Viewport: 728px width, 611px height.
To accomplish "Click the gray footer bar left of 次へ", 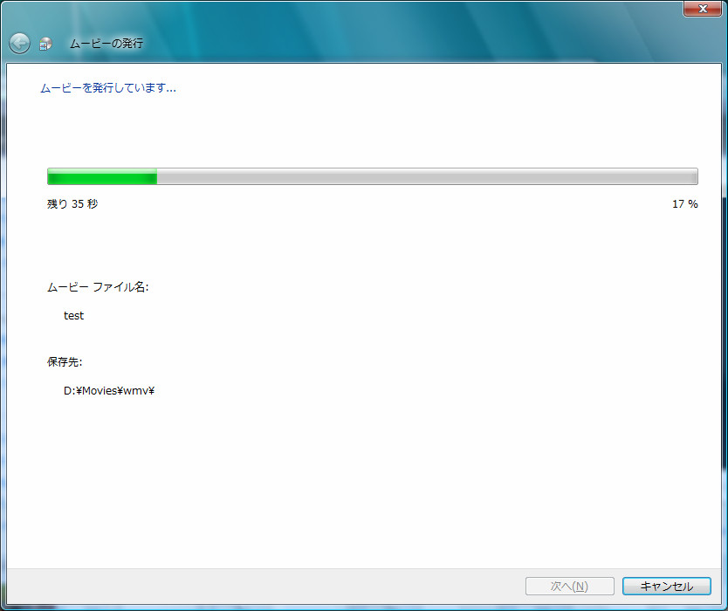I will click(x=262, y=586).
